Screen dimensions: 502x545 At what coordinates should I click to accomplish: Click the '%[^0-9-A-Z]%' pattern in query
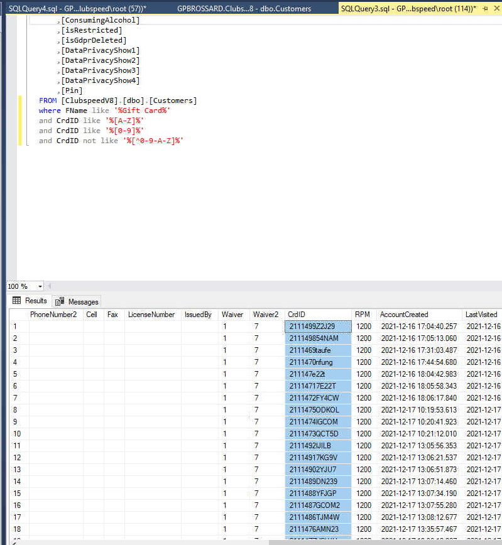point(153,141)
